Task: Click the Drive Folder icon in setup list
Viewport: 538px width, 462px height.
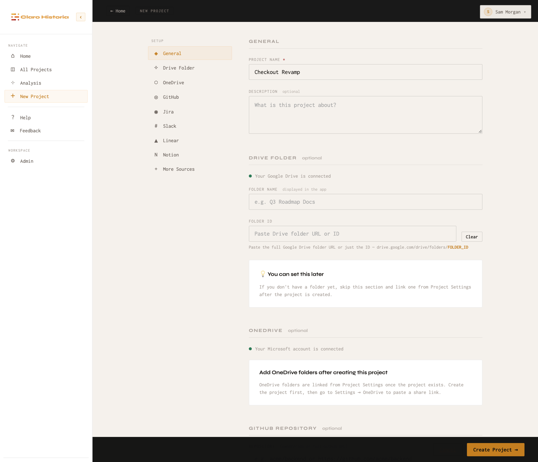Action: (156, 68)
